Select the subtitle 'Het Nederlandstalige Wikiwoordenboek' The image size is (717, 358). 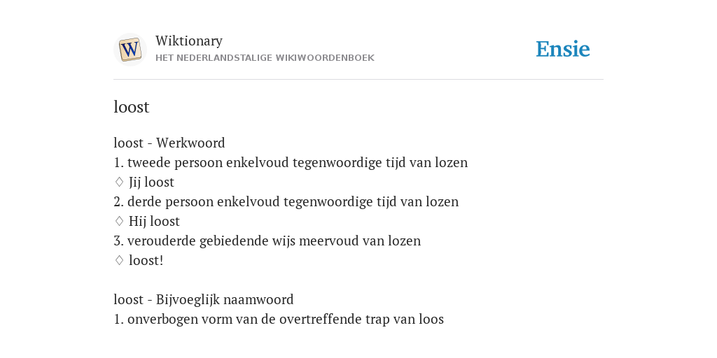[x=265, y=58]
